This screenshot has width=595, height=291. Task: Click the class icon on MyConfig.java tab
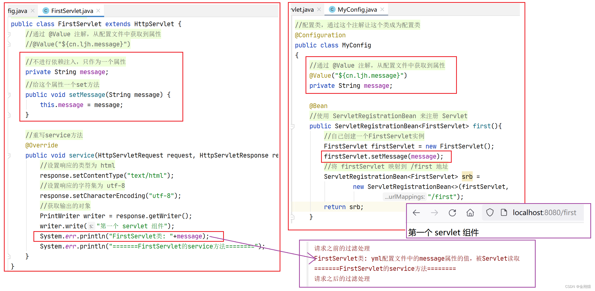tap(332, 10)
